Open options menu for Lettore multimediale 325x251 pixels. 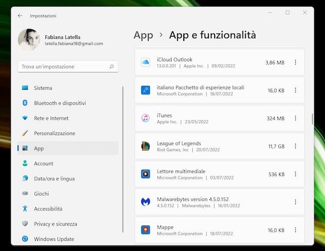[295, 174]
